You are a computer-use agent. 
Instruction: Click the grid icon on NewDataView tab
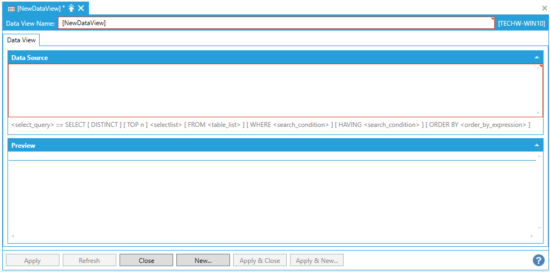point(11,9)
